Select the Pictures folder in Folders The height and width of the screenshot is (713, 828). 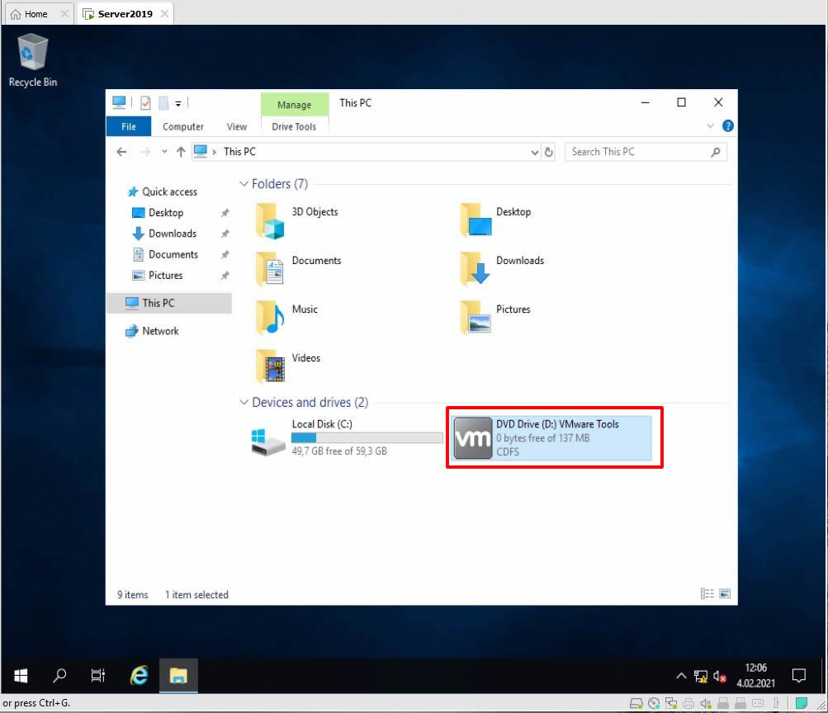(495, 318)
